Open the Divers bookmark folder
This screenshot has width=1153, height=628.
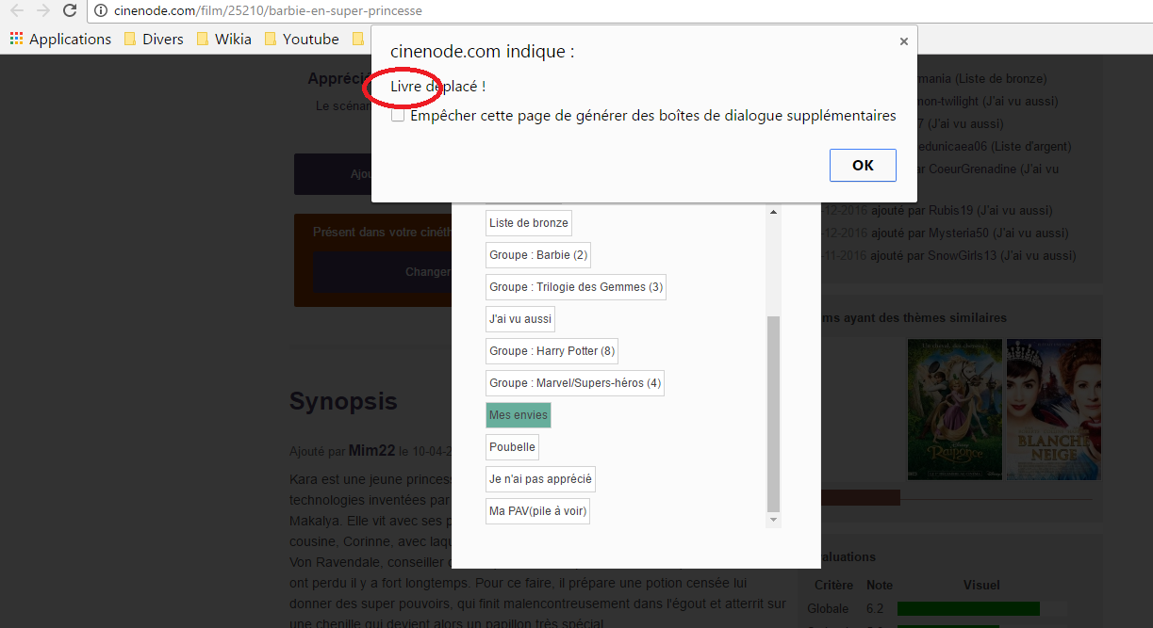pyautogui.click(x=154, y=39)
